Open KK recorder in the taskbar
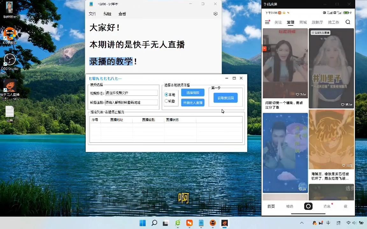This screenshot has width=367, height=229. [213, 223]
